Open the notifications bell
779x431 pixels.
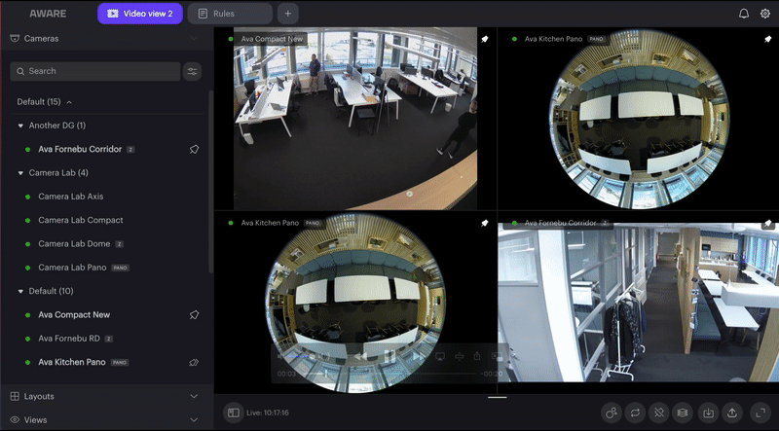coord(743,14)
